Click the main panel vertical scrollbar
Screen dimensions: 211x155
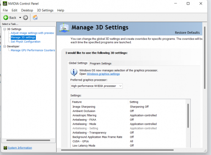tap(205, 57)
